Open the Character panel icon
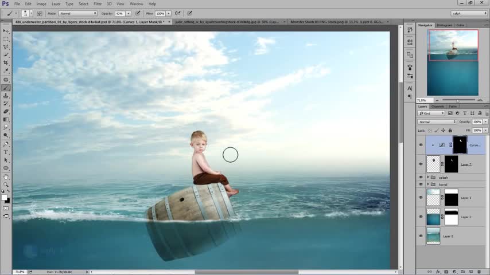The image size is (490, 275). tap(410, 88)
